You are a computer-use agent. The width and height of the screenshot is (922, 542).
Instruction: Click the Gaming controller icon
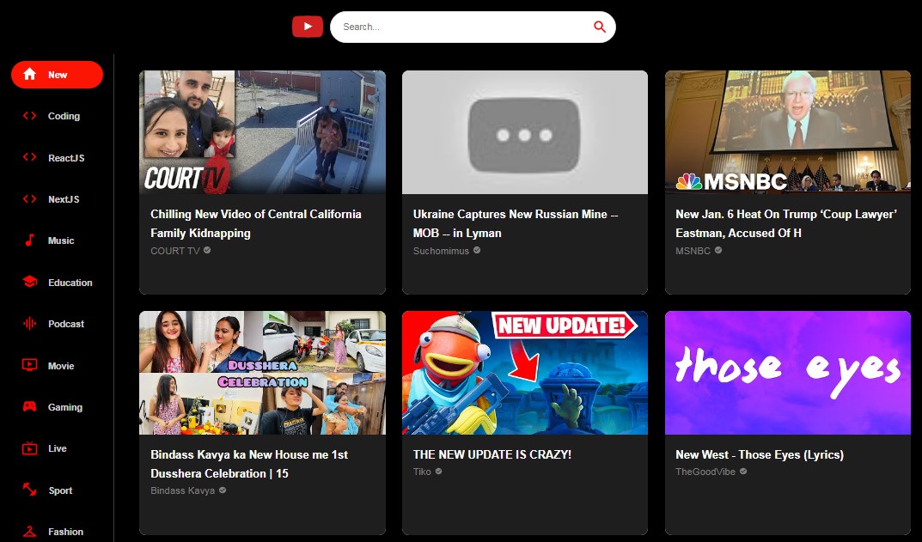tap(29, 406)
